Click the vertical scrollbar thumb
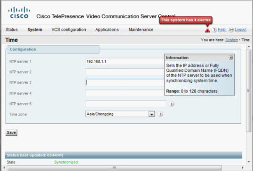This screenshot has height=171, width=253. tap(248, 91)
